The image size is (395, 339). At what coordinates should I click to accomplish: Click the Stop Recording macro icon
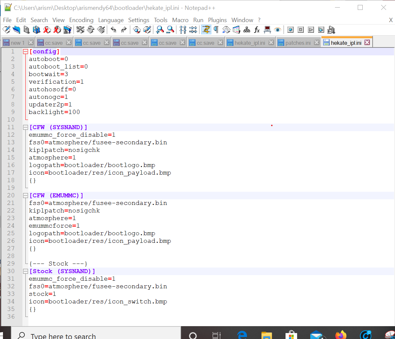tap(301, 30)
